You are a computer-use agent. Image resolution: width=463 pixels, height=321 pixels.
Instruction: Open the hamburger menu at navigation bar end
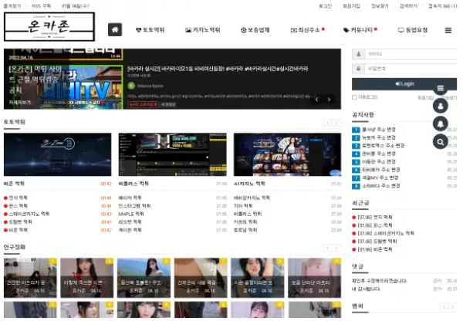click(x=448, y=30)
